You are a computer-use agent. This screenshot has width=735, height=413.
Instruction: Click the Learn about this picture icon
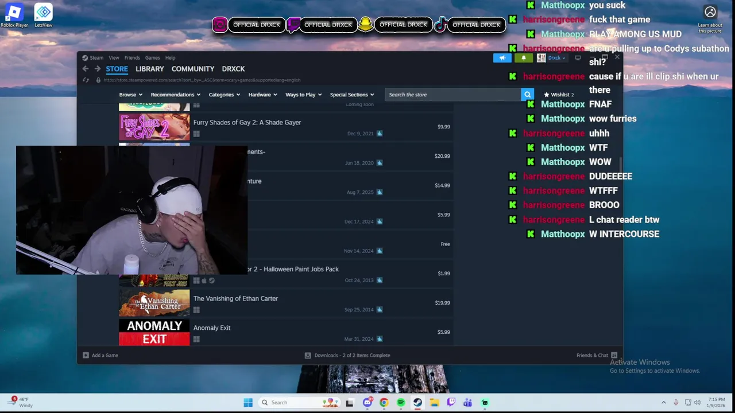[x=710, y=13]
